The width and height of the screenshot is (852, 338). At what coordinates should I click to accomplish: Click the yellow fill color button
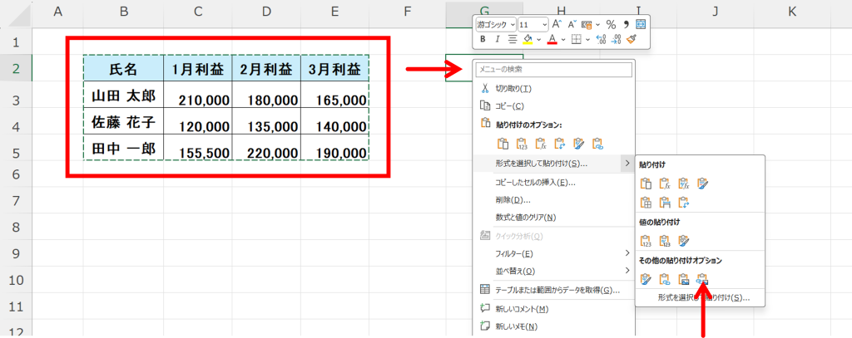[528, 39]
